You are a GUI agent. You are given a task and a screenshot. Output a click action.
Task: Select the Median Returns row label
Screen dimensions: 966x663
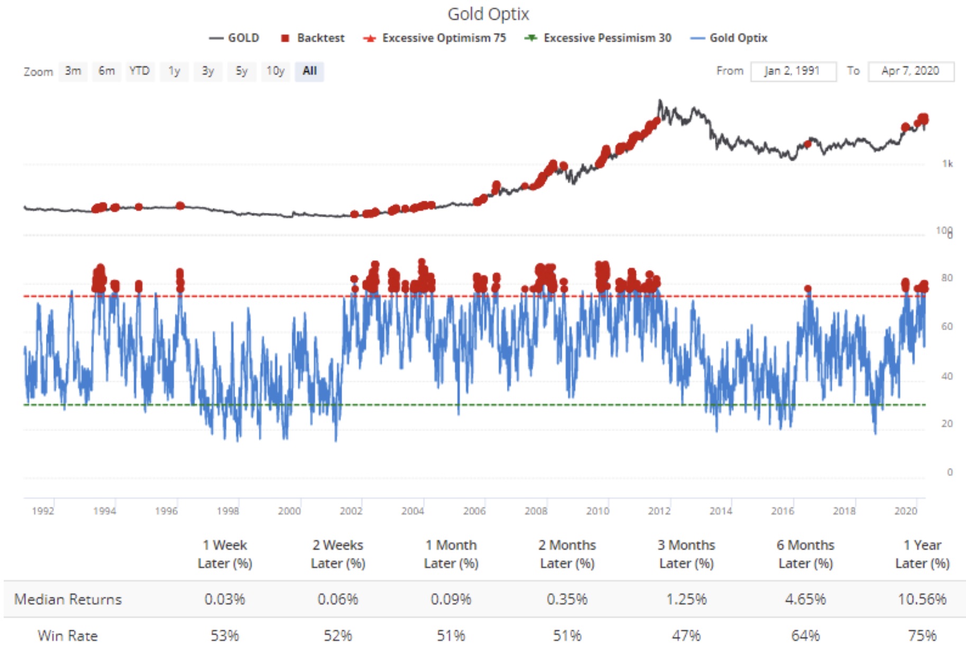point(68,599)
